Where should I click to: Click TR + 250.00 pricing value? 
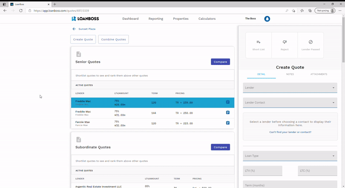click(x=184, y=113)
